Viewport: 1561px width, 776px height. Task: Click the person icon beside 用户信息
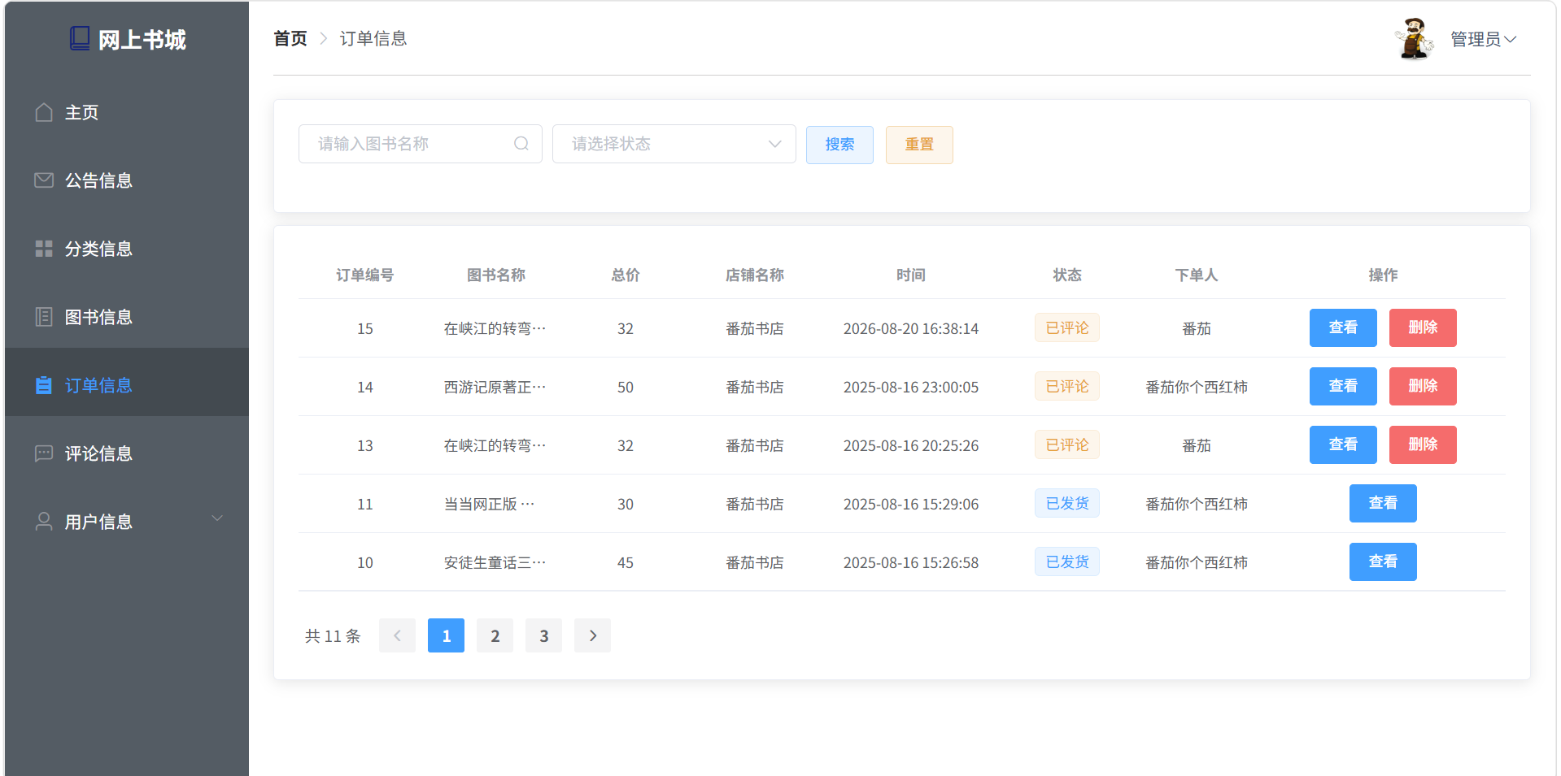pos(44,522)
